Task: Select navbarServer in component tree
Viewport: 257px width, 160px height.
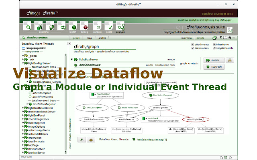Action: point(37,149)
